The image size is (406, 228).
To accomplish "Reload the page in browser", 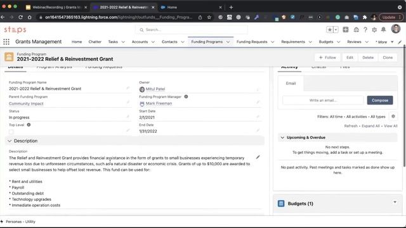I will 20,17.
